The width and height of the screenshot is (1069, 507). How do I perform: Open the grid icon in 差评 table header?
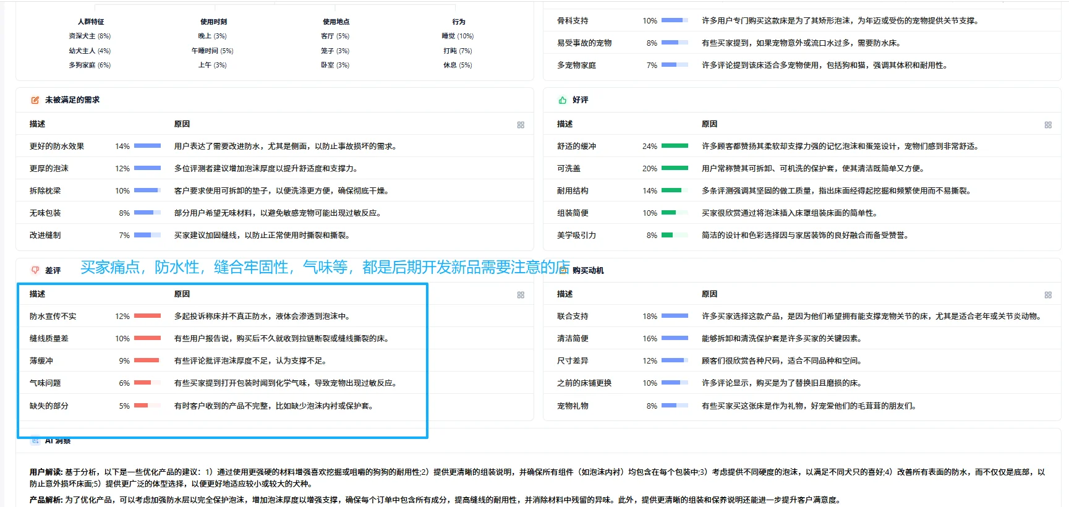[521, 295]
